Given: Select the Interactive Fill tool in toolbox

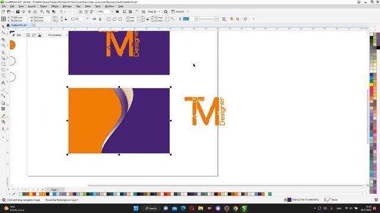Looking at the screenshot, I should (x=3, y=122).
